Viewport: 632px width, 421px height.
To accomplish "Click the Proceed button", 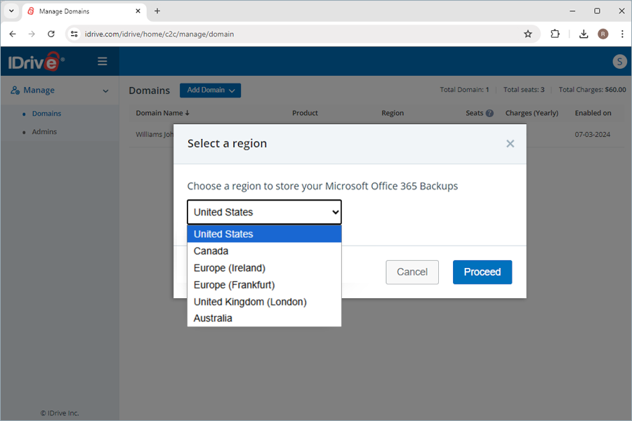I will (x=482, y=272).
